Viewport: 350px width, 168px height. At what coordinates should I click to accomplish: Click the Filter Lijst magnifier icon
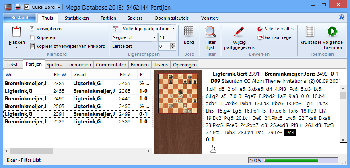point(210,32)
